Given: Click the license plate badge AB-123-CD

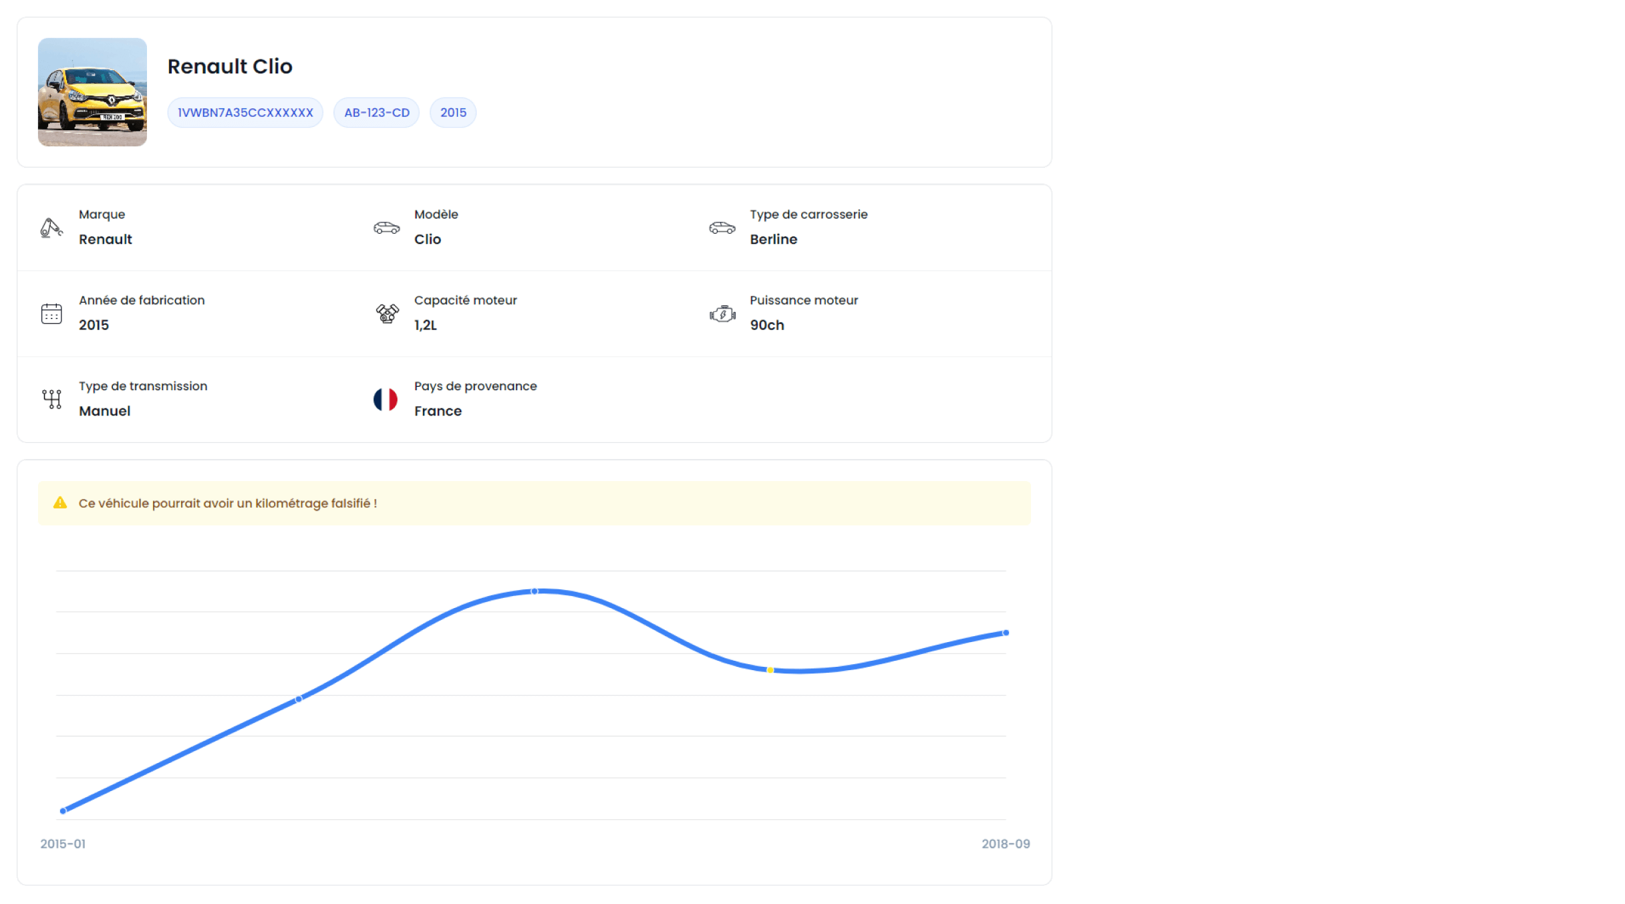Looking at the screenshot, I should click(377, 112).
